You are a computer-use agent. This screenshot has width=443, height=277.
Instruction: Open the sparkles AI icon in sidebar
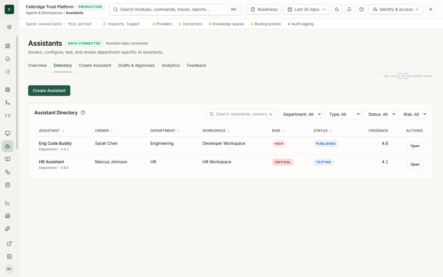[x=8, y=229]
